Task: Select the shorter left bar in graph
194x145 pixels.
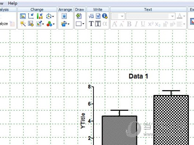Action: (x=119, y=130)
